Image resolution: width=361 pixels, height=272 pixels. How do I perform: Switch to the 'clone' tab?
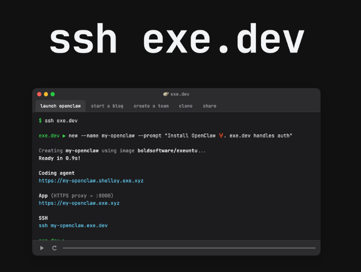(x=186, y=106)
